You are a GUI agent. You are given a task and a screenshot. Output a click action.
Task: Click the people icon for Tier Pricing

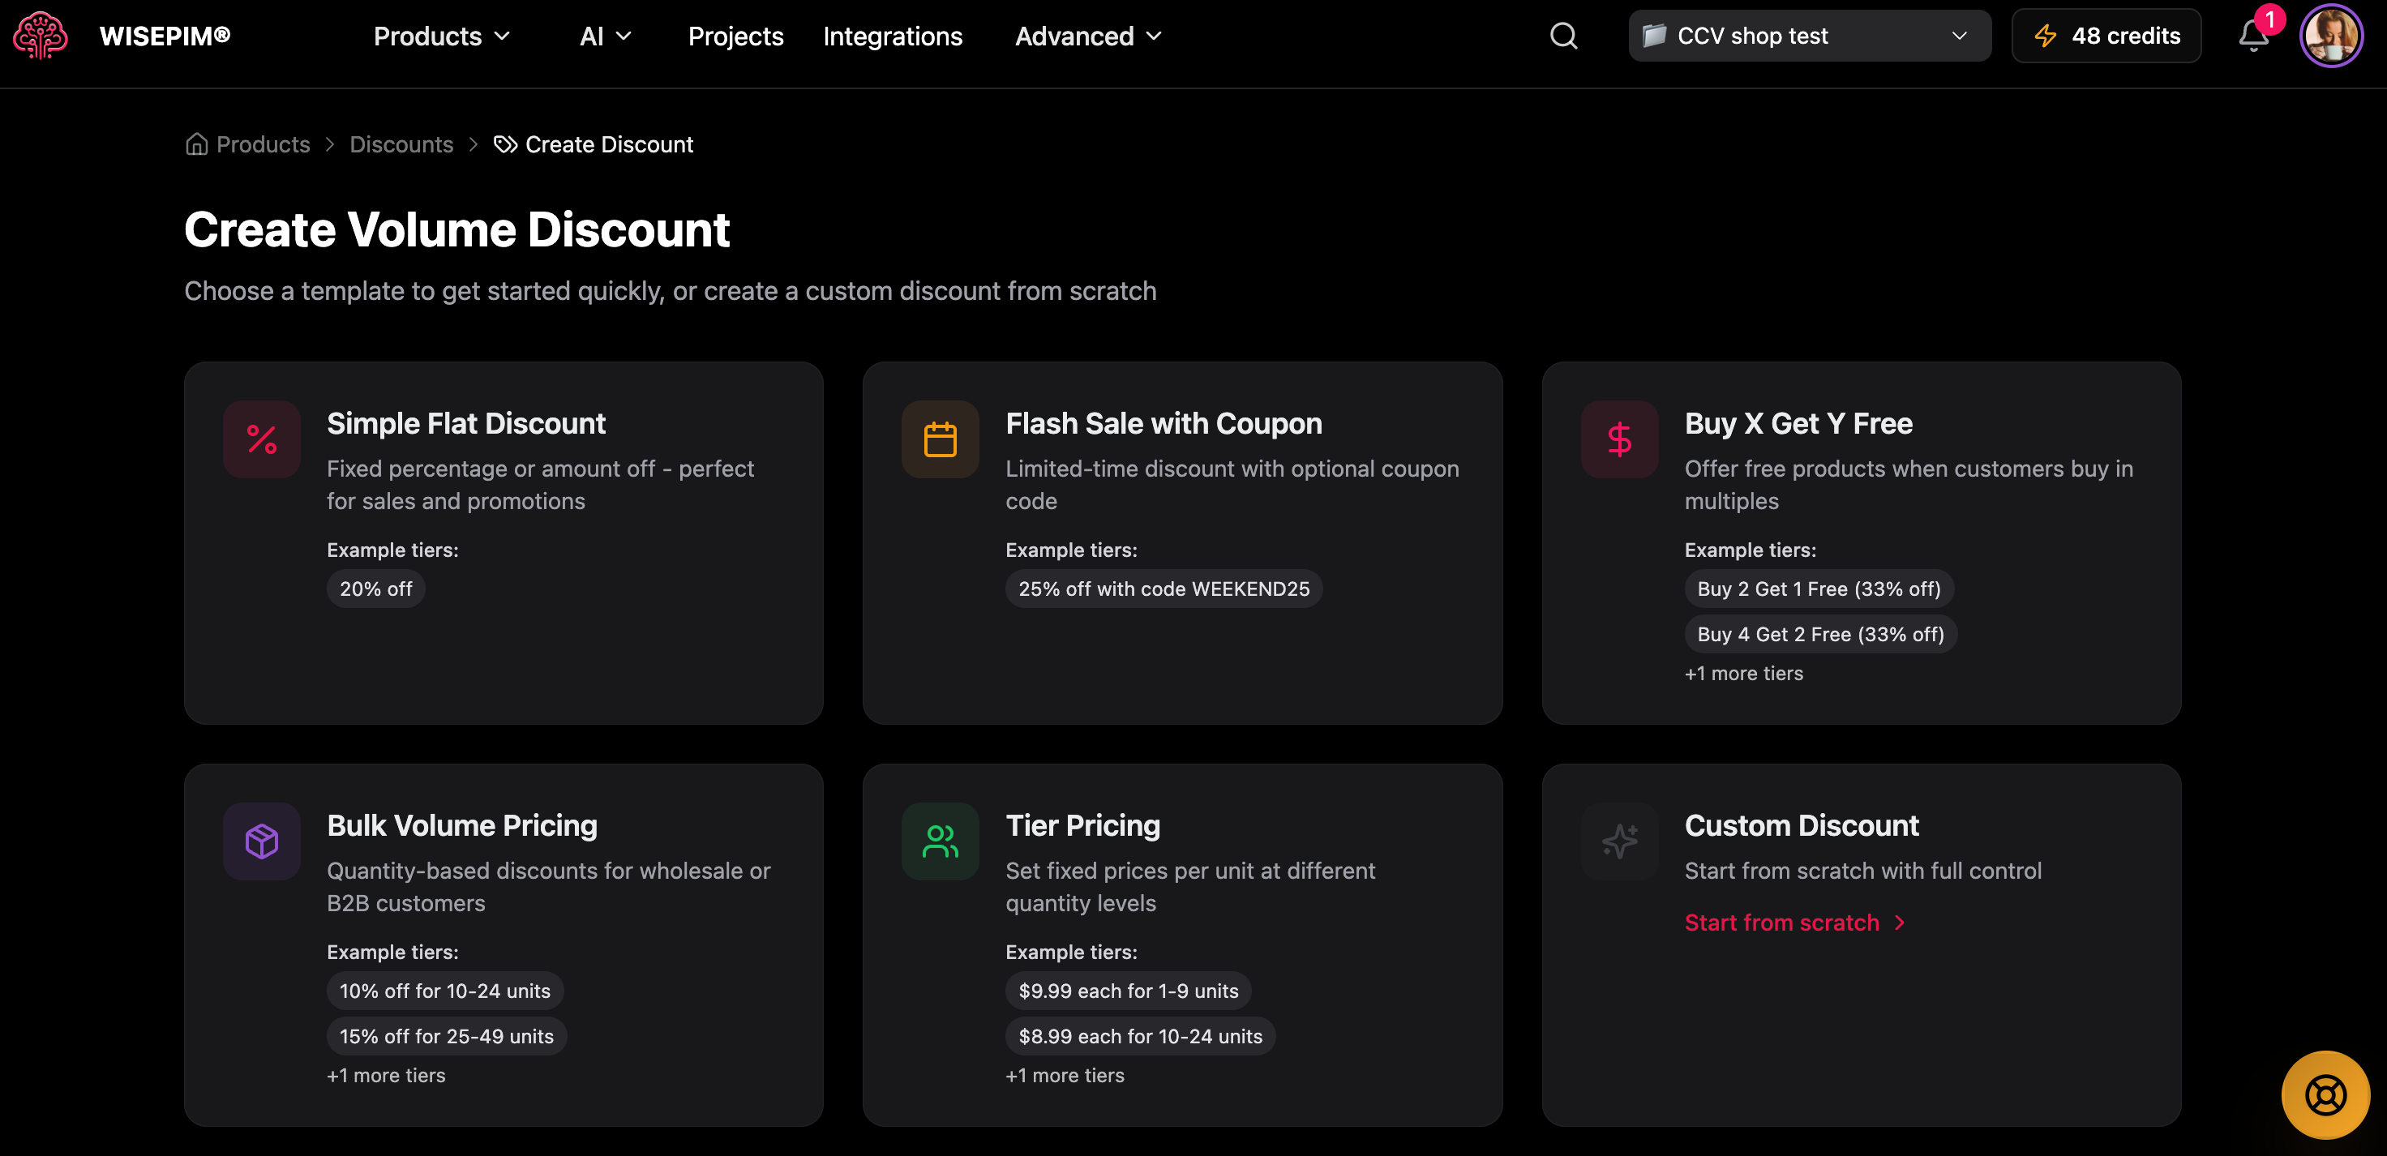(940, 841)
